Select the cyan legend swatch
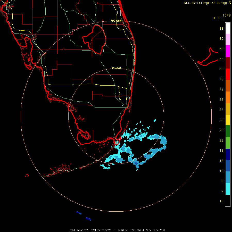The image size is (232, 232). coord(228,189)
